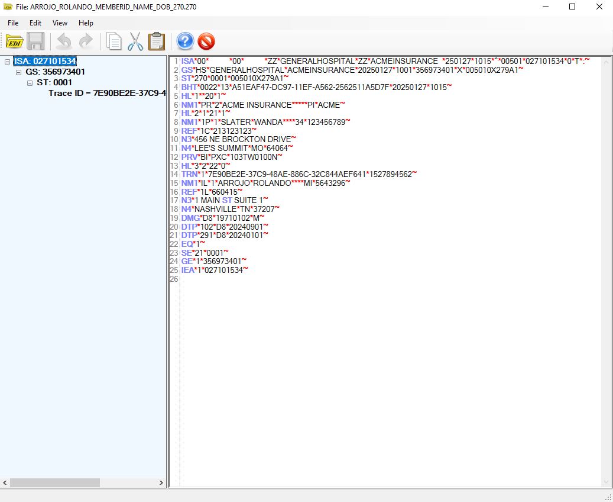Image resolution: width=613 pixels, height=502 pixels.
Task: Click the DMG*D8*19710102*M line
Action: pyautogui.click(x=223, y=218)
